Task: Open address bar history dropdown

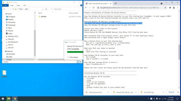Action: [x=42, y=9]
